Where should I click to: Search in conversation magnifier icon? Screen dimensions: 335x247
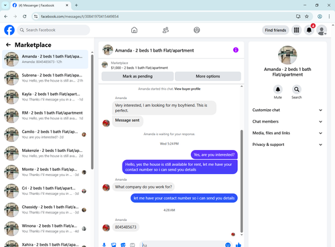coord(297,90)
